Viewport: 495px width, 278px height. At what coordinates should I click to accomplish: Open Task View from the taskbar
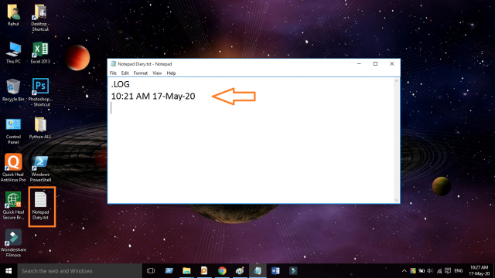pos(151,271)
